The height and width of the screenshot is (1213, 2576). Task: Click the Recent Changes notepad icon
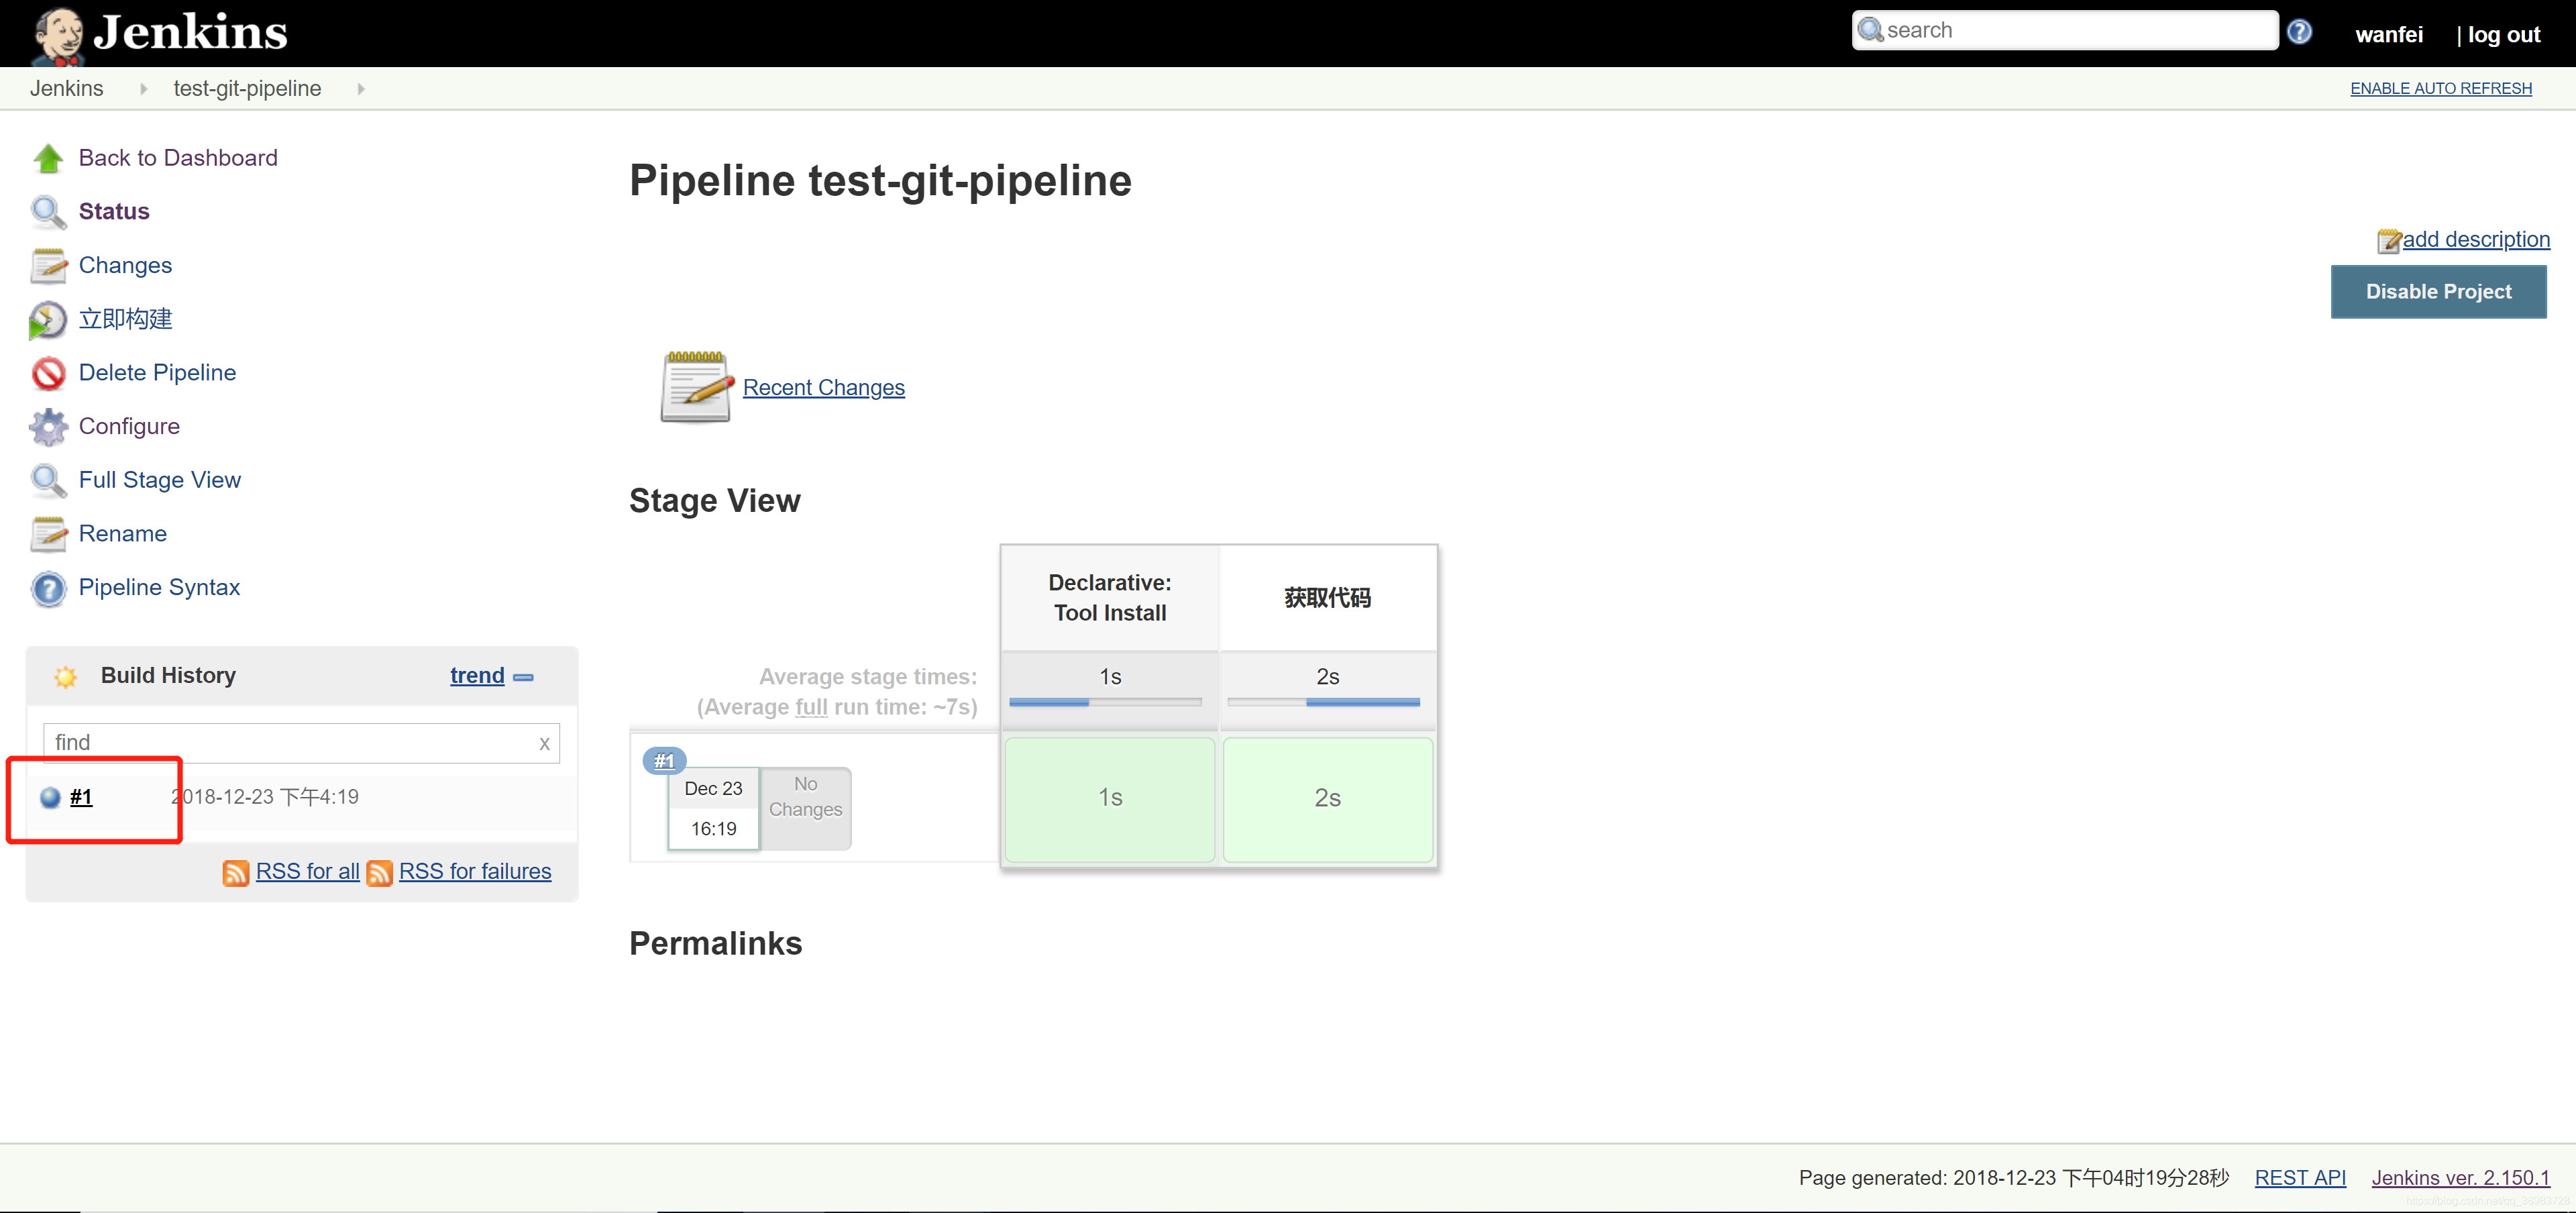pyautogui.click(x=696, y=387)
